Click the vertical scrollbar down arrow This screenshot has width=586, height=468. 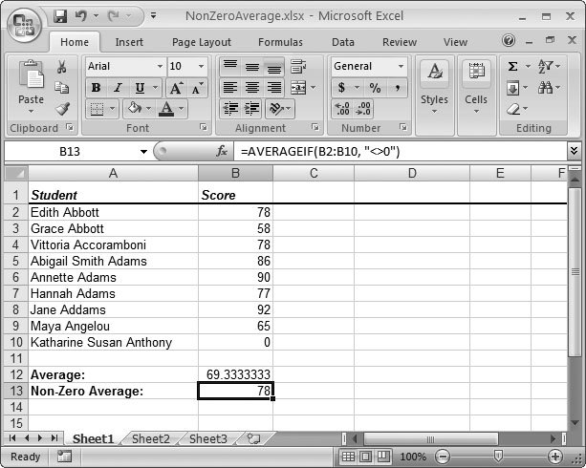pyautogui.click(x=575, y=423)
